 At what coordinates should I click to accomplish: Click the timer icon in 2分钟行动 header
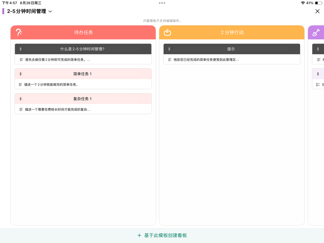167,32
